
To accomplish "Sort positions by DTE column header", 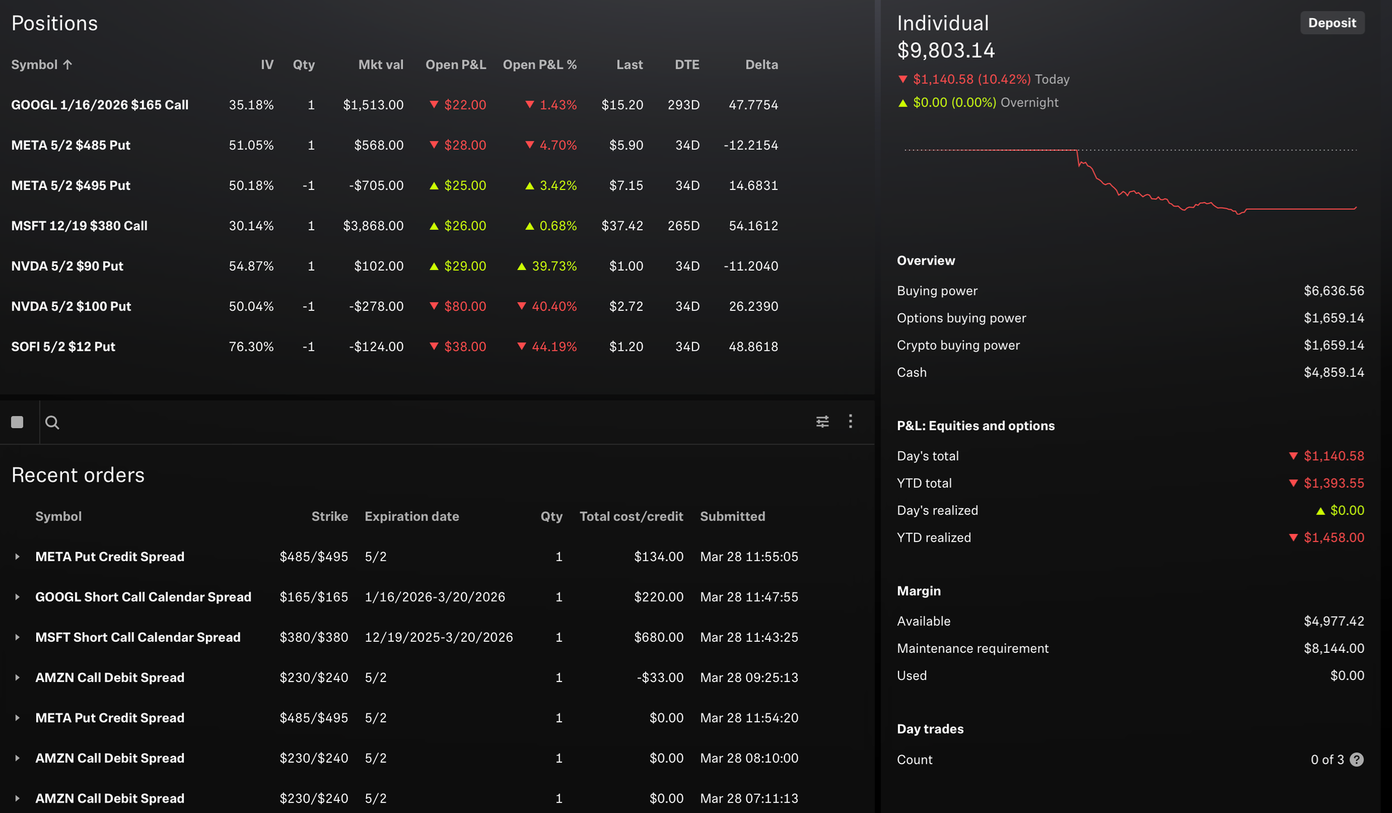I will click(687, 65).
